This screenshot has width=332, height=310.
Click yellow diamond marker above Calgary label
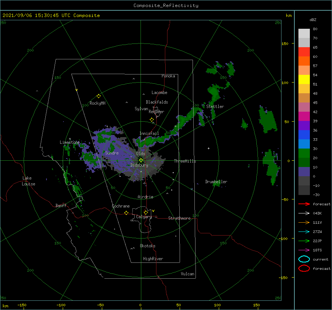pyautogui.click(x=146, y=212)
